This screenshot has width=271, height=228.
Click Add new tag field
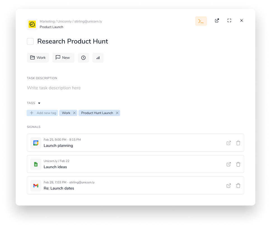point(43,113)
